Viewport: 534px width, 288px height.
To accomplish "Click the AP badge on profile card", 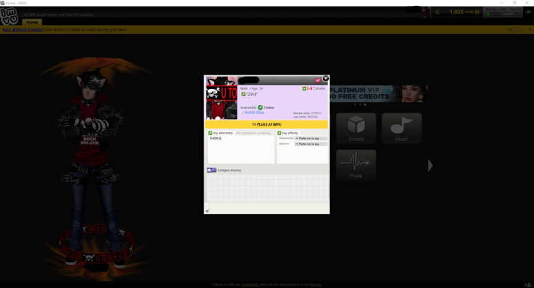I will (318, 81).
